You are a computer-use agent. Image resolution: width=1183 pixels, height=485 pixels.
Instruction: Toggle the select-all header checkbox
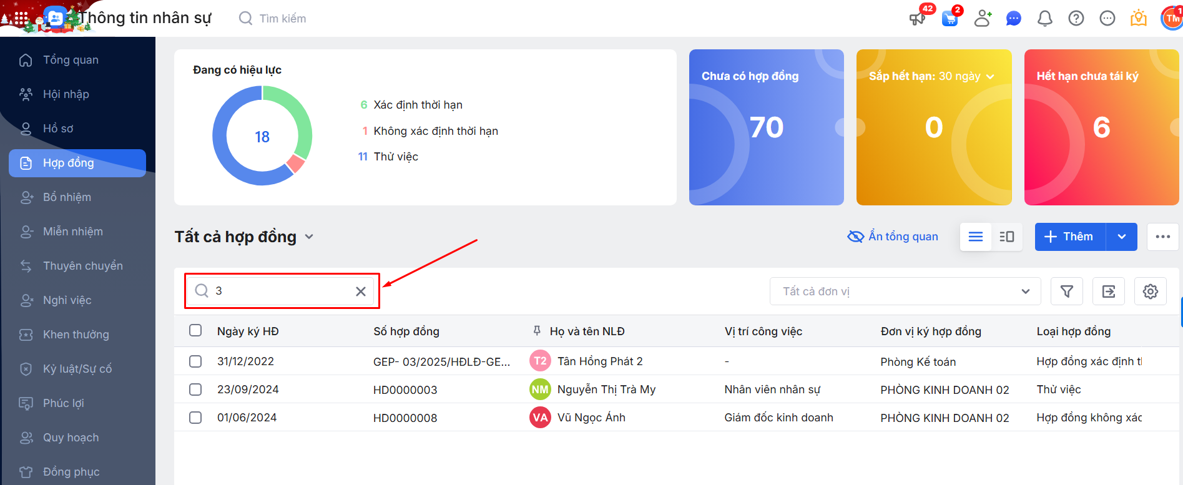(x=195, y=330)
